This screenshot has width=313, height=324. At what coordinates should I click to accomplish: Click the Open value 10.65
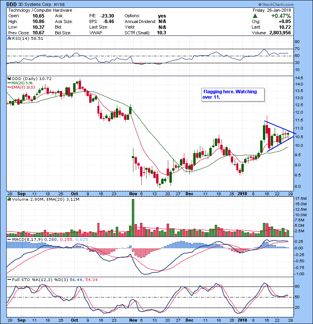(x=38, y=16)
